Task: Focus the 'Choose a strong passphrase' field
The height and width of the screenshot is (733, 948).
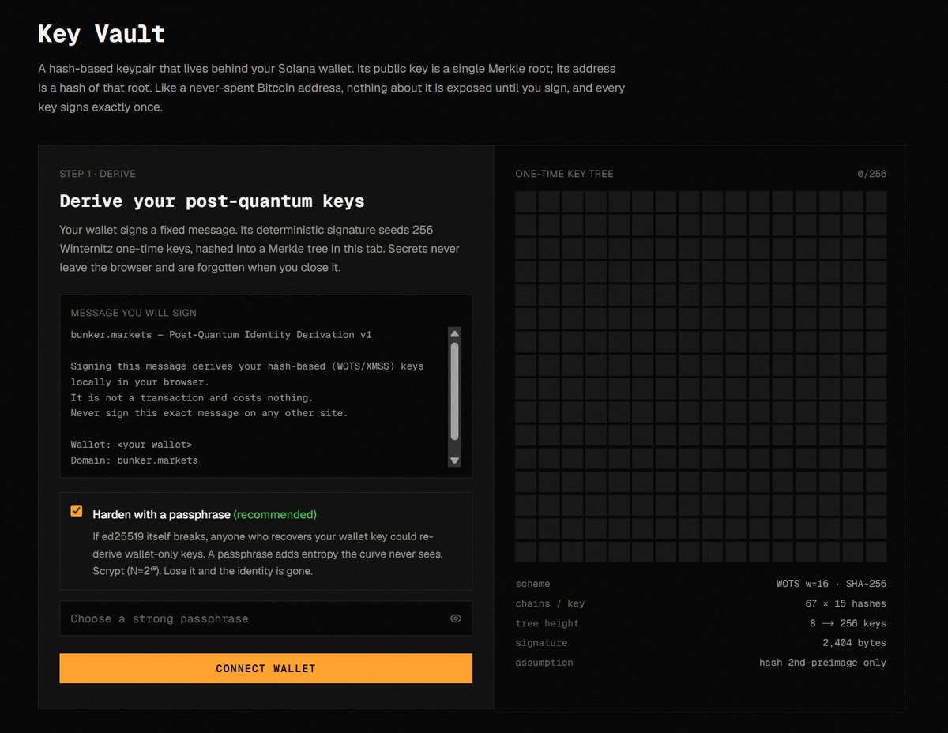Action: coord(265,618)
